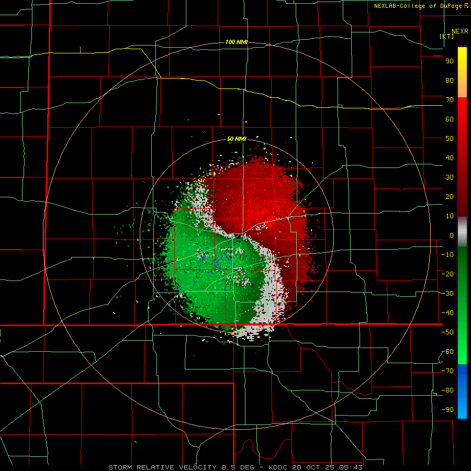Click the 50 NMI range ring label
This screenshot has width=471, height=471.
click(x=237, y=139)
